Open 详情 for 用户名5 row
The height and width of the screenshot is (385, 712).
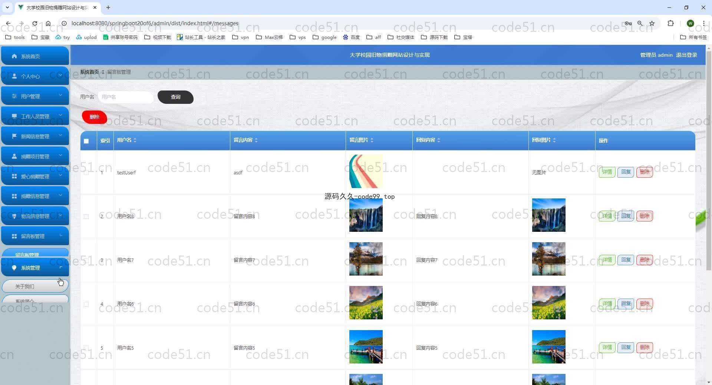tap(607, 347)
